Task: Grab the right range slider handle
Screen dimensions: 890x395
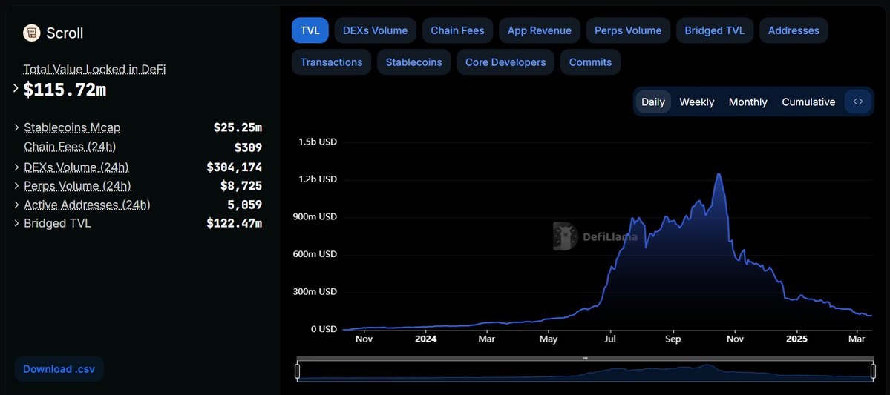Action: click(x=874, y=371)
